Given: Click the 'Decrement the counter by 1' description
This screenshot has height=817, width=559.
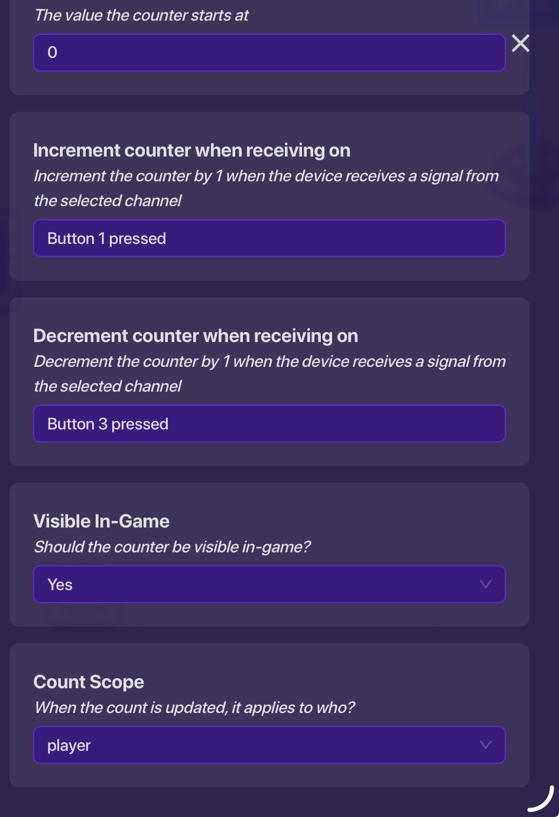Looking at the screenshot, I should [269, 362].
